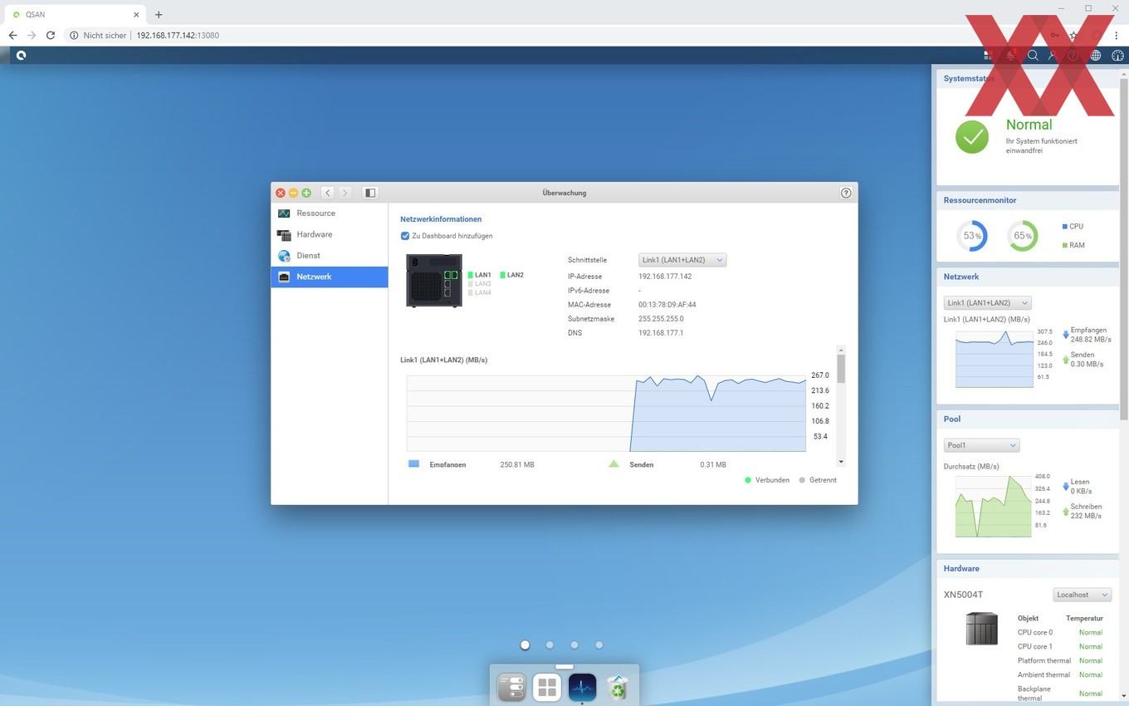Screen dimensions: 1129x706
Task: Go back in the Überwachung window
Action: [x=328, y=193]
